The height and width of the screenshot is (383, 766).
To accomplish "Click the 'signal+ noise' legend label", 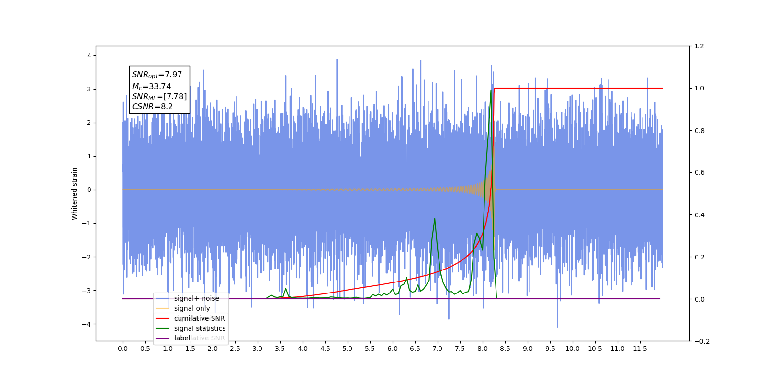I will [196, 298].
